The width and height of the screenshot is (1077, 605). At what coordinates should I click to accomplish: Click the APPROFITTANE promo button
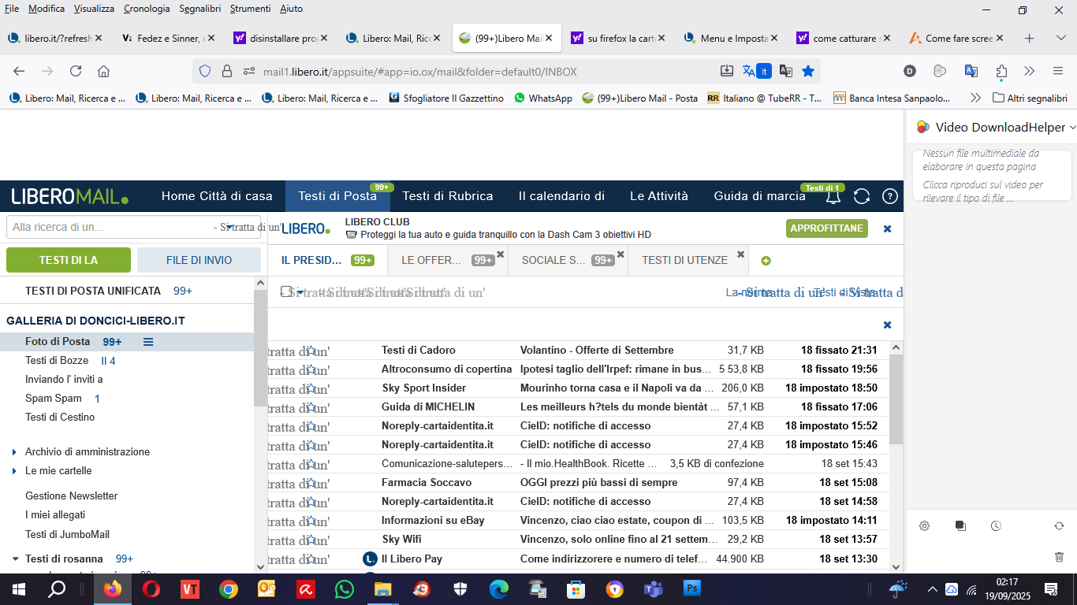pyautogui.click(x=827, y=228)
